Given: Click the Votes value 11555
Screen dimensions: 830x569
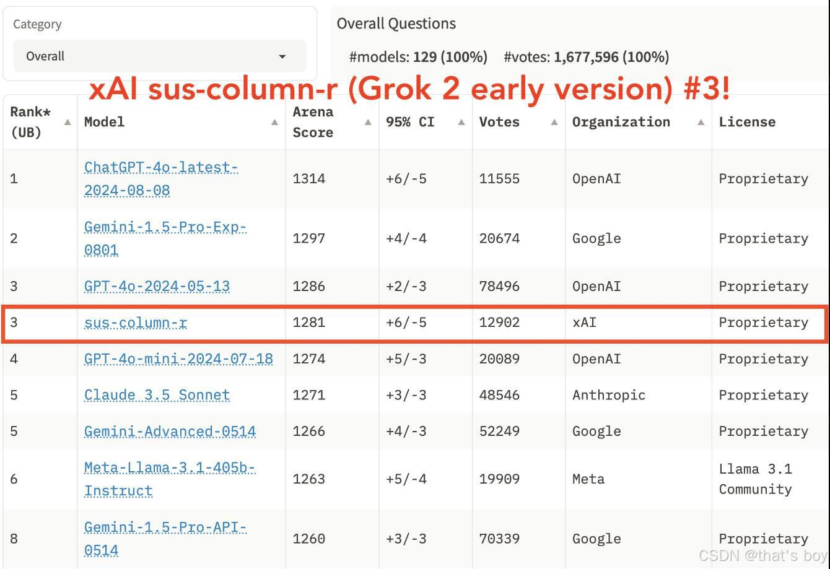Looking at the screenshot, I should [x=499, y=179].
